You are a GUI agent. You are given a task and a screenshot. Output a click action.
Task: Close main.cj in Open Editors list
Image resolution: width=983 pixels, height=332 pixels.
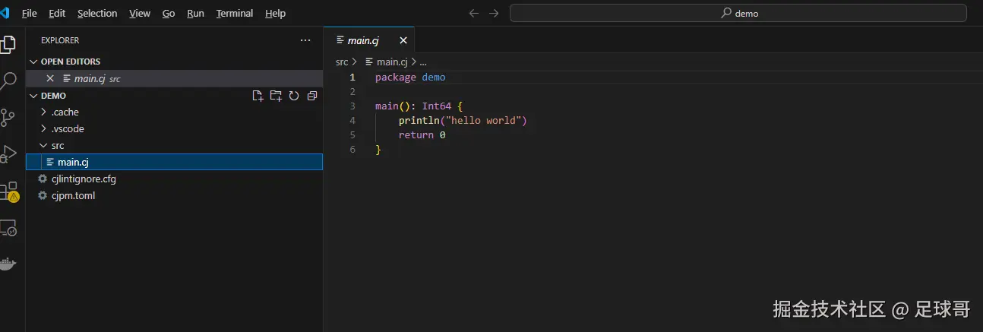coord(50,78)
